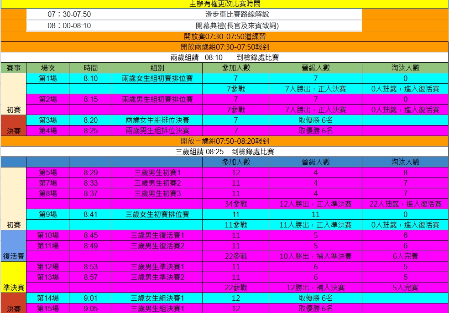The height and width of the screenshot is (313, 449).
Task: Select the 三歲女生初賽排位賽 cell
Action: (x=157, y=214)
